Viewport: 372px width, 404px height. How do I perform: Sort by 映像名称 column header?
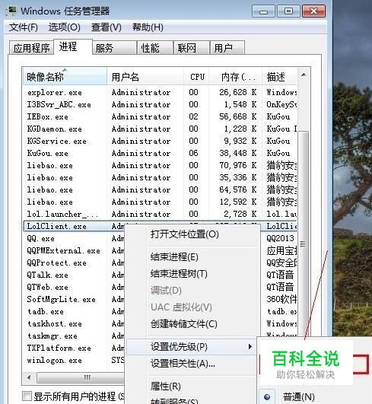[65, 77]
